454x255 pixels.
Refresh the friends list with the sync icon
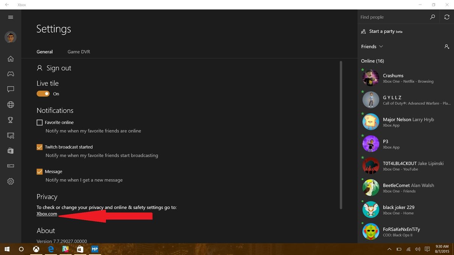(x=447, y=17)
